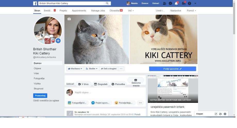Open notifications bell icon

click(x=176, y=3)
